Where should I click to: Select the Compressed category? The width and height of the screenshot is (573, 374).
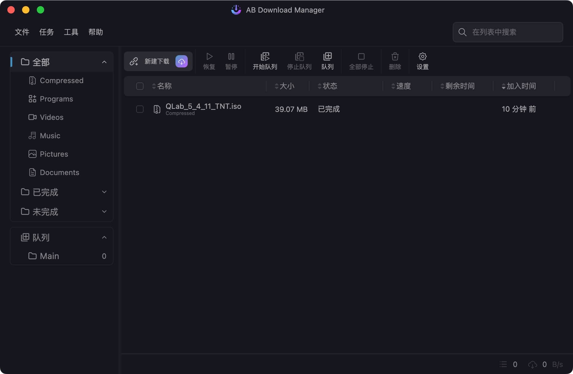tap(62, 80)
